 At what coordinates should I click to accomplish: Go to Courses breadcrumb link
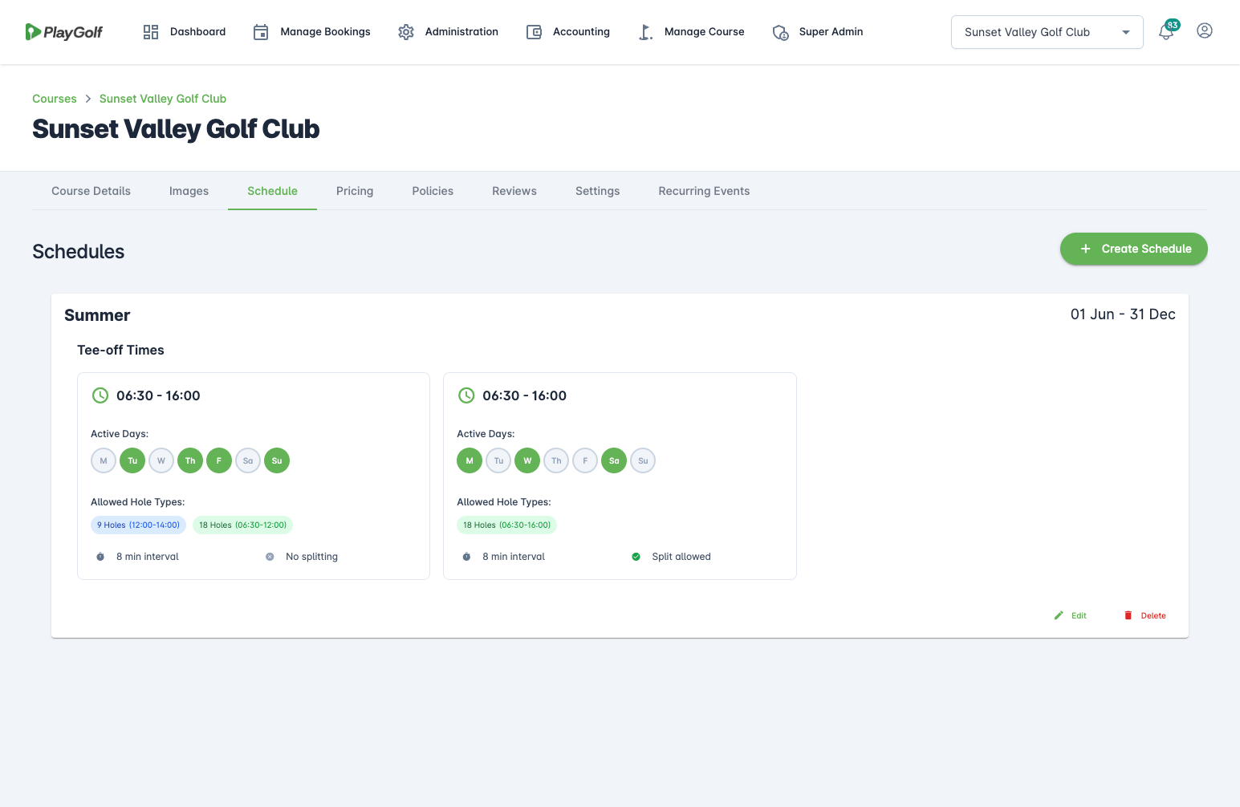[x=55, y=99]
